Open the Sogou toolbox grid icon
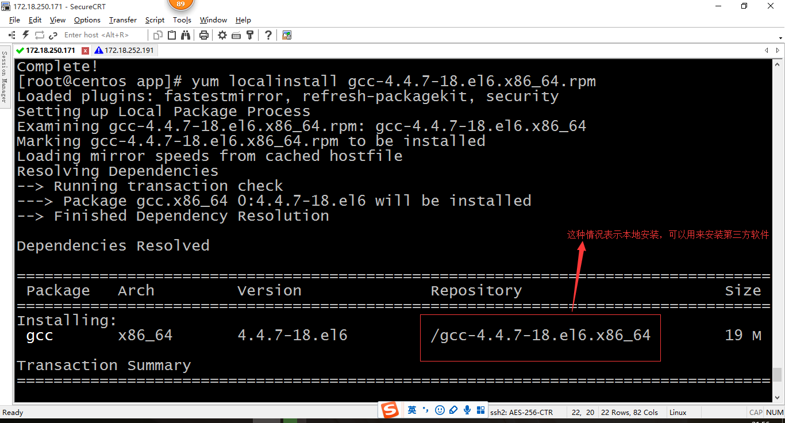The width and height of the screenshot is (785, 423). click(x=480, y=410)
